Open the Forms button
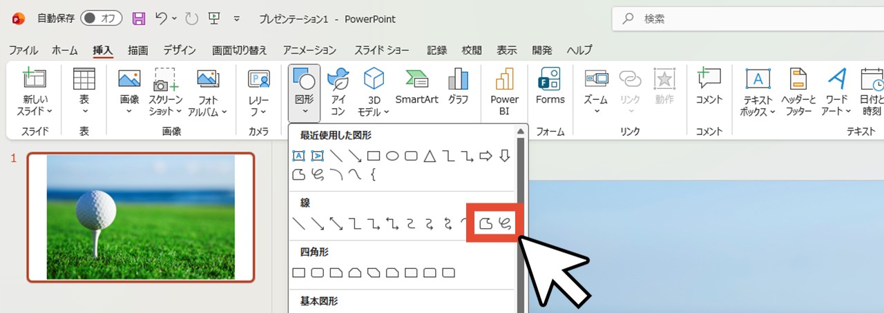The image size is (884, 313). [550, 88]
